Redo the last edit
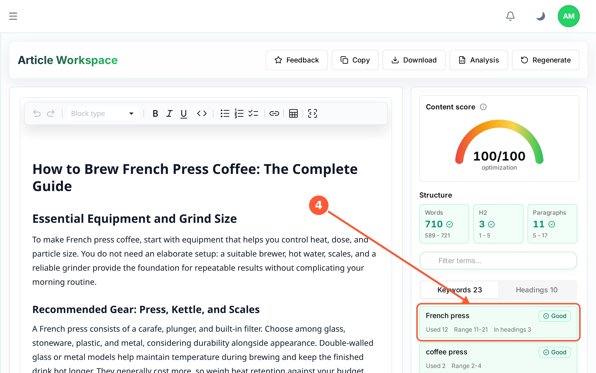The image size is (596, 373). [x=51, y=113]
